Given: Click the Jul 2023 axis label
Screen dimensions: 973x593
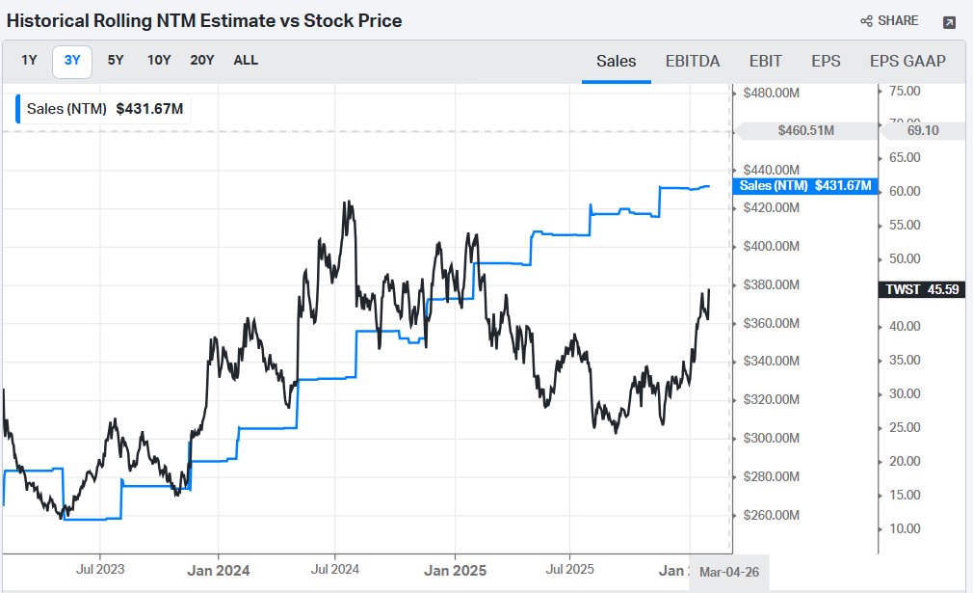Looking at the screenshot, I should point(100,570).
